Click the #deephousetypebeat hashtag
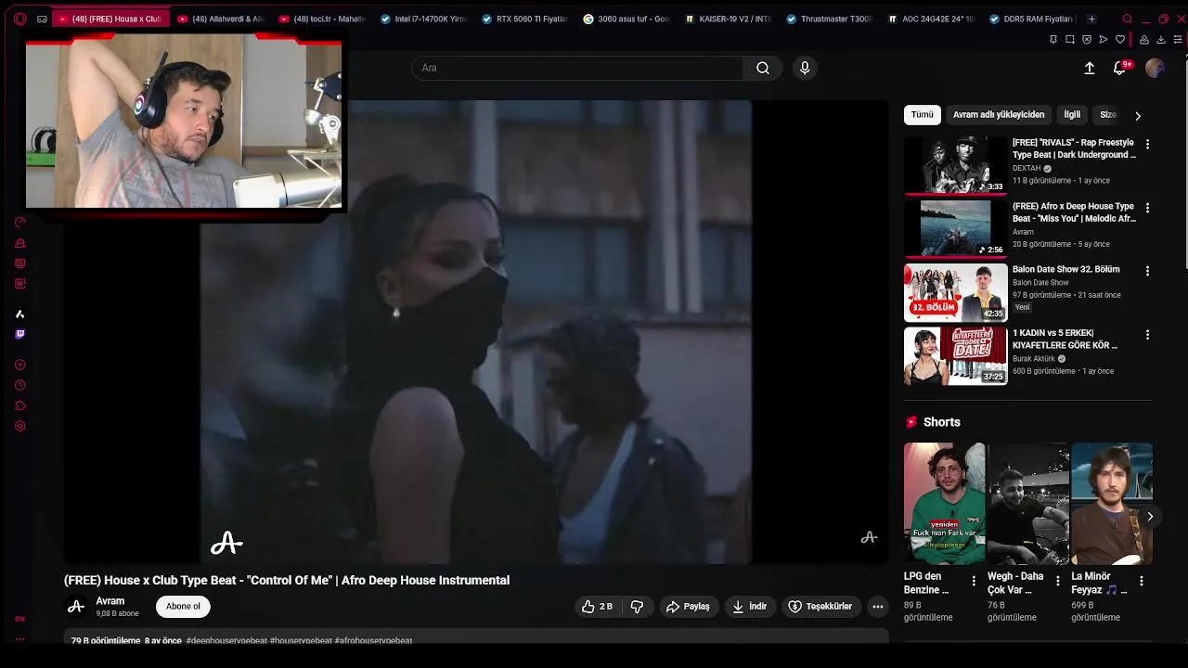The height and width of the screenshot is (668, 1188). point(226,640)
